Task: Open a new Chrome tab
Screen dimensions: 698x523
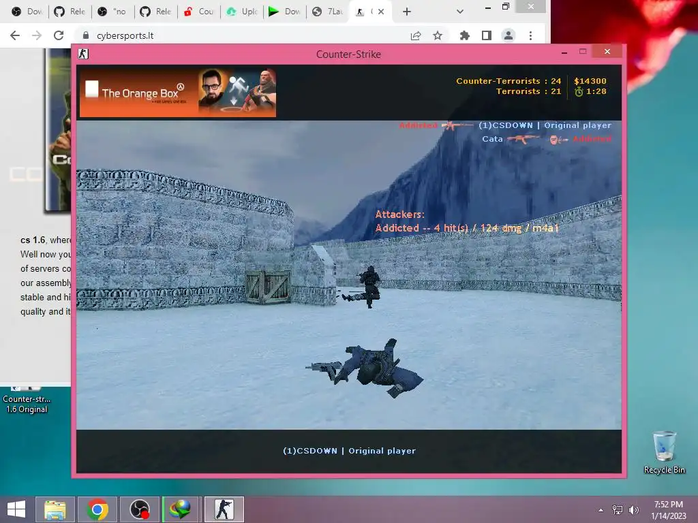Action: tap(406, 12)
